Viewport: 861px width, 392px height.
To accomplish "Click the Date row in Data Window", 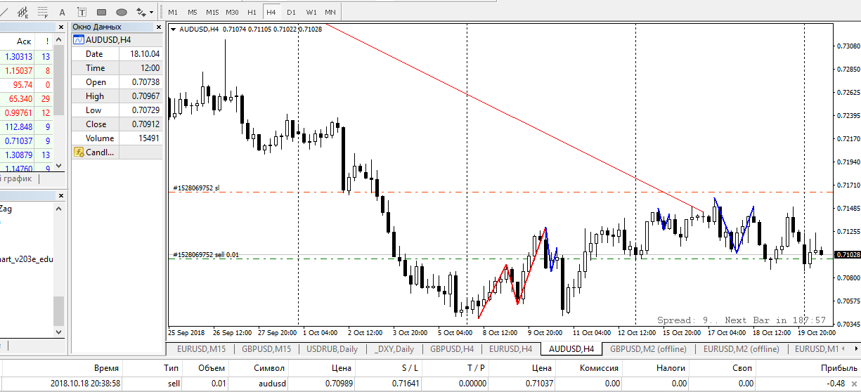I will point(117,54).
